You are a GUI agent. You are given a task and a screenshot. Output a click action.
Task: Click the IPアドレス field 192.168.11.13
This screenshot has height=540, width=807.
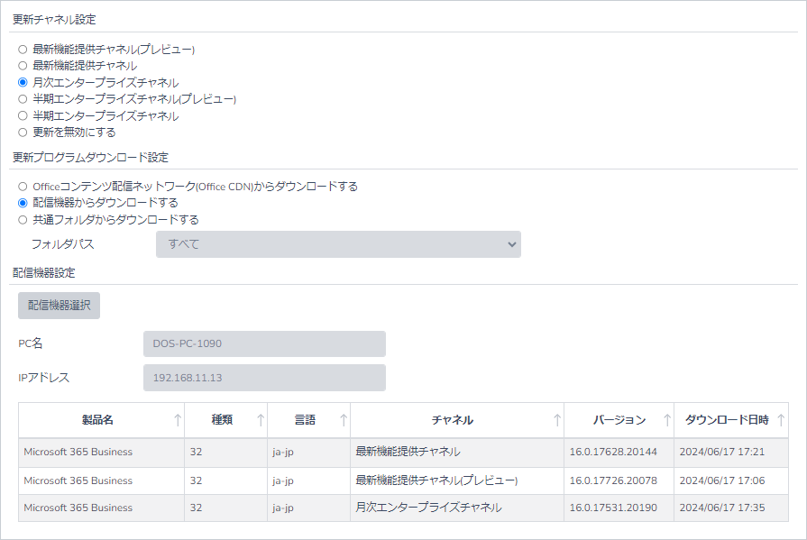click(264, 378)
